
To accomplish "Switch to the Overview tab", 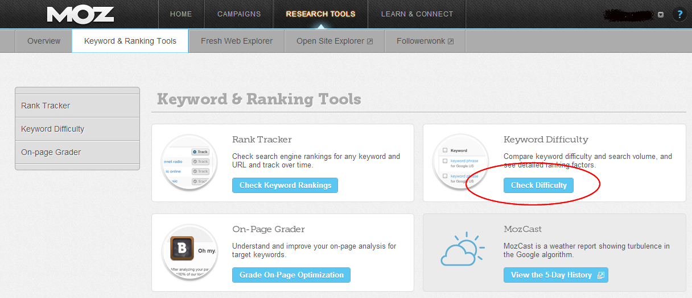I will click(44, 41).
